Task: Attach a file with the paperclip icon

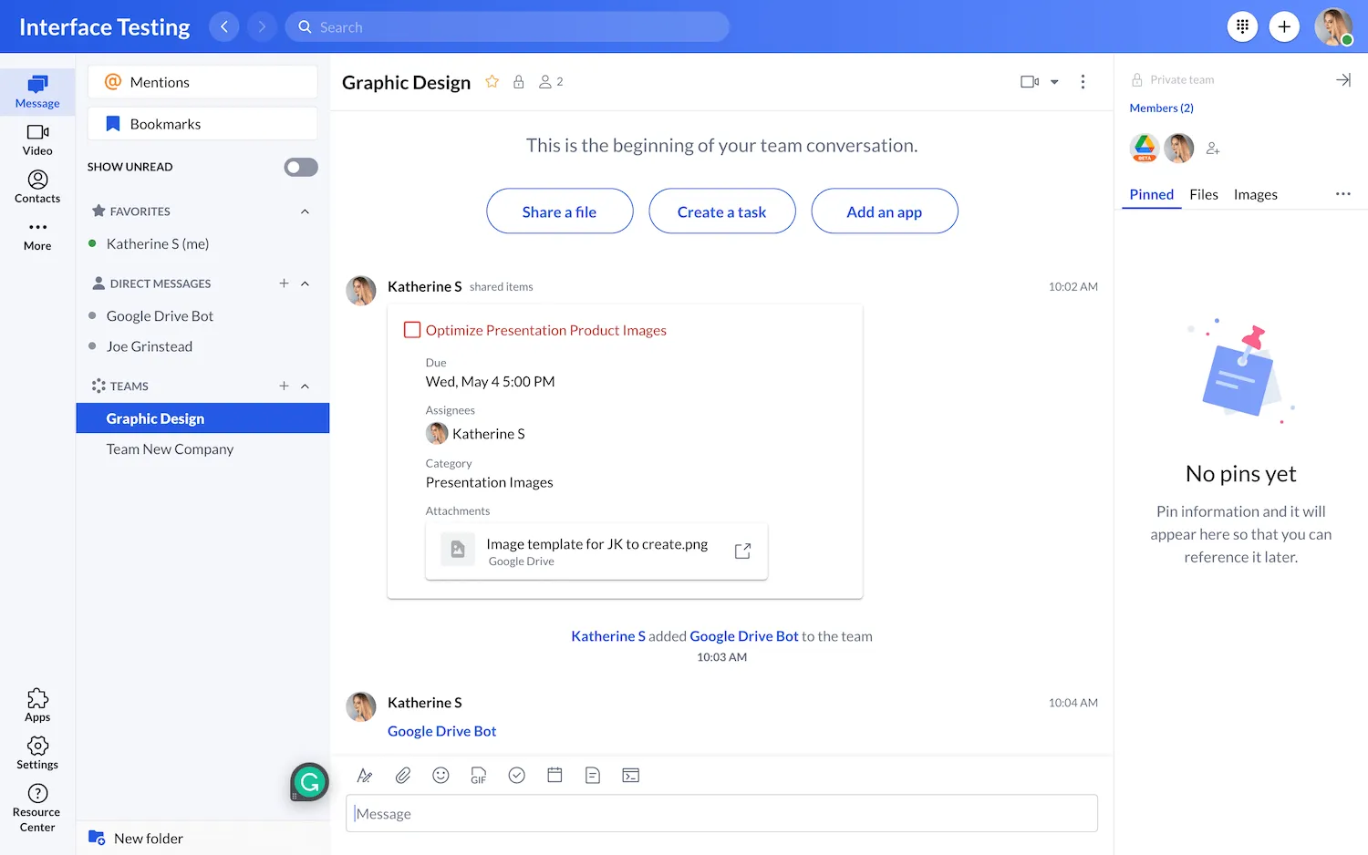Action: tap(403, 776)
